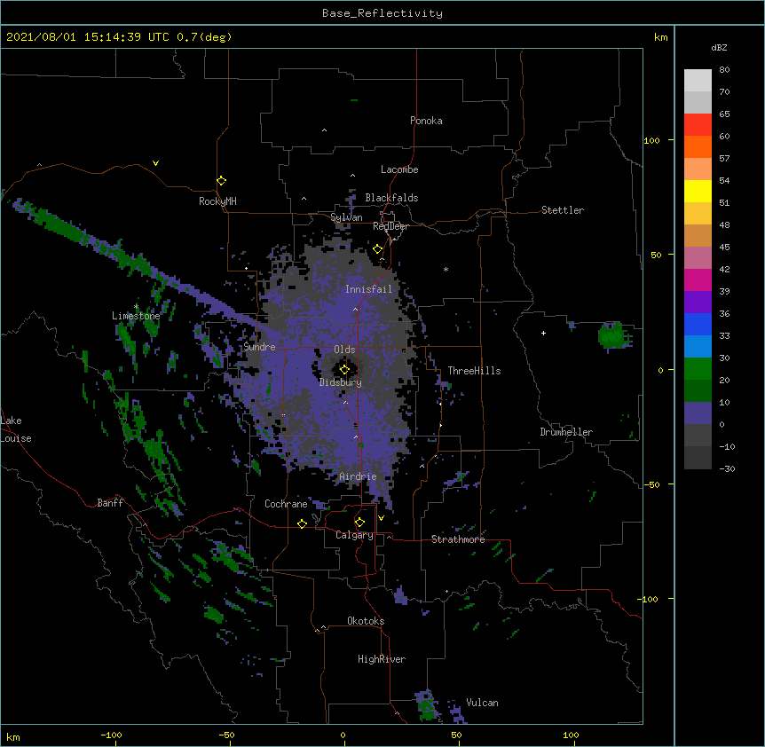Image resolution: width=765 pixels, height=747 pixels.
Task: Click the green storm cell west of Vulcan
Action: (426, 706)
